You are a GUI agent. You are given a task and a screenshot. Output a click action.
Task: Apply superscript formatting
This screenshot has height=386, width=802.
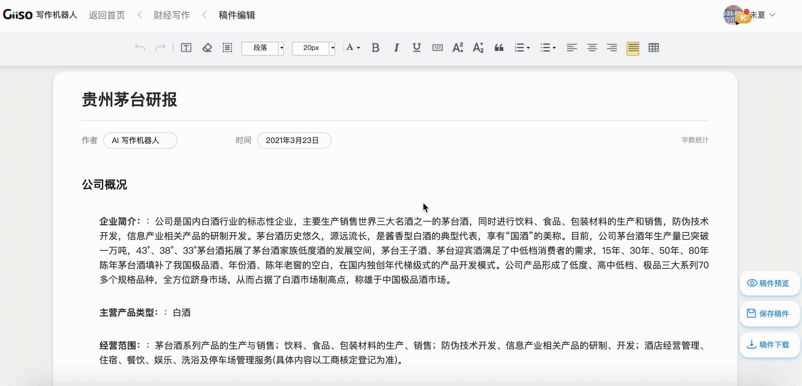click(457, 48)
